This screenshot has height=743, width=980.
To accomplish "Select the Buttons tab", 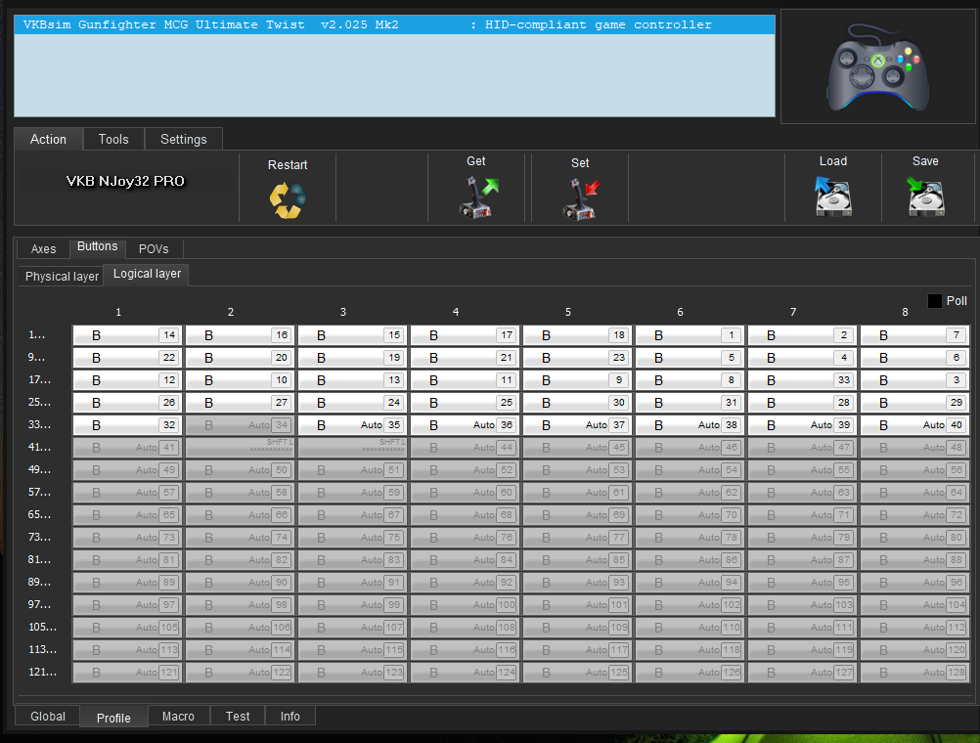I will pos(98,246).
